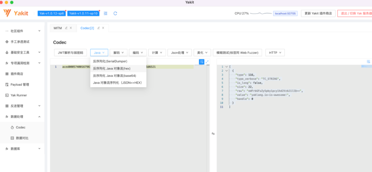This screenshot has height=172, width=372.
Task: Open Yak Runner from the sidebar
Action: [x=22, y=95]
